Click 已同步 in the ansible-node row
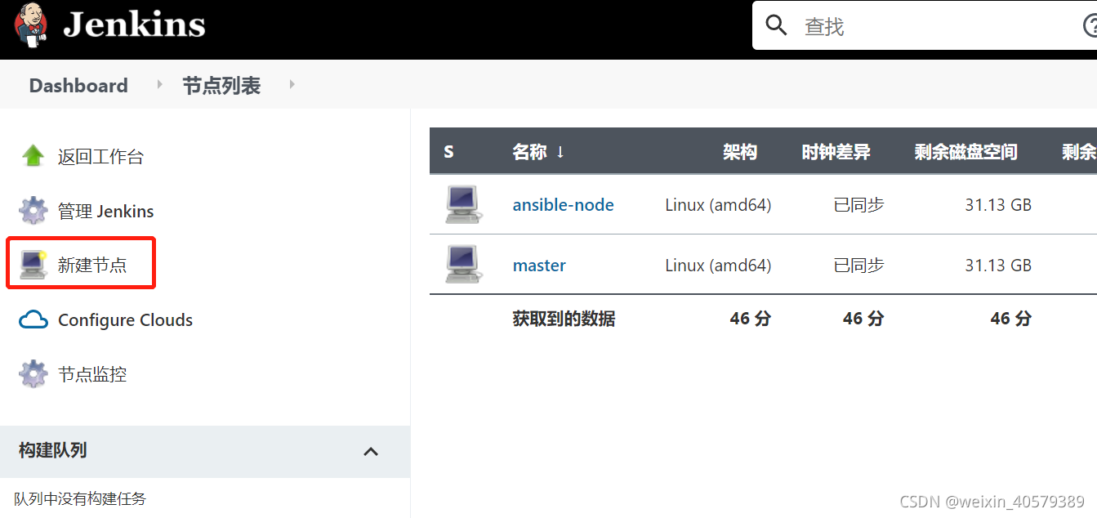The height and width of the screenshot is (518, 1097). [x=858, y=205]
